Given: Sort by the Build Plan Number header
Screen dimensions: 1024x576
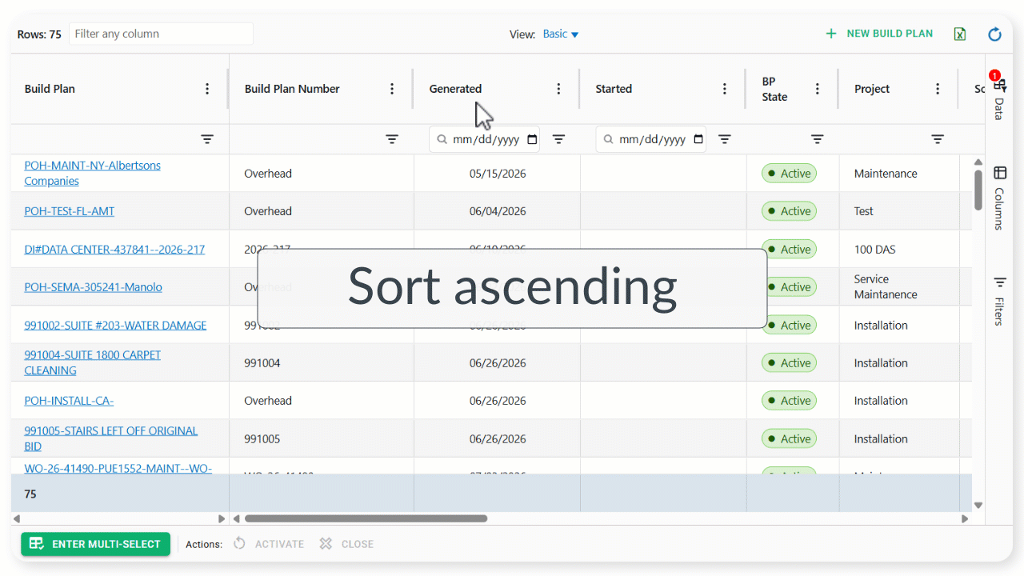Looking at the screenshot, I should click(292, 89).
